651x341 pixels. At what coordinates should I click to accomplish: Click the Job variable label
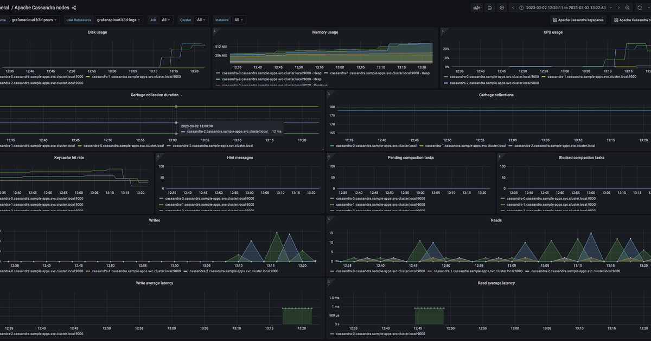tap(153, 20)
